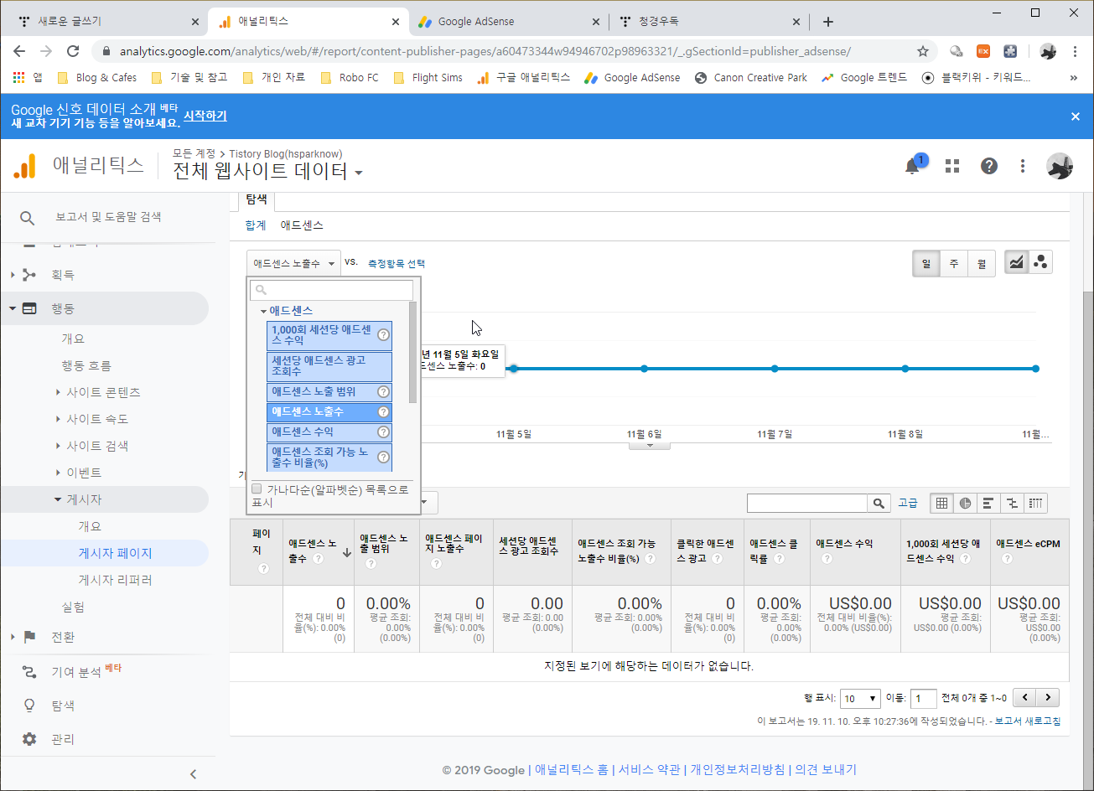
Task: Switch table to data grid view icon
Action: [942, 504]
